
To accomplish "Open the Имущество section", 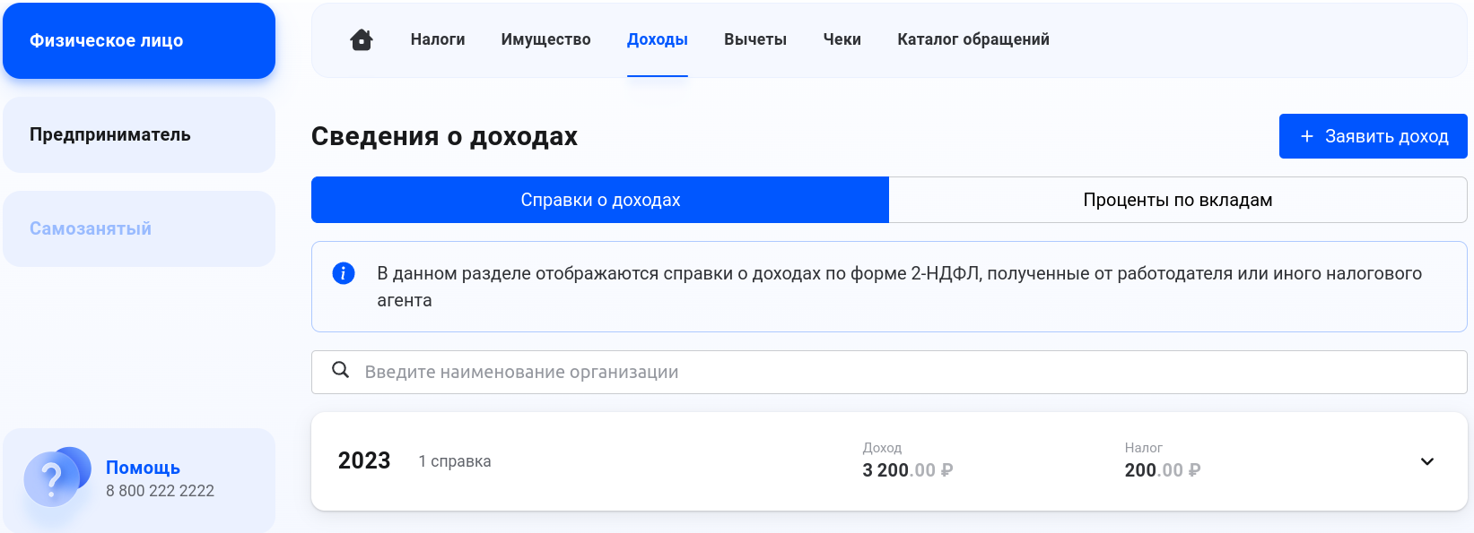I will 545,39.
